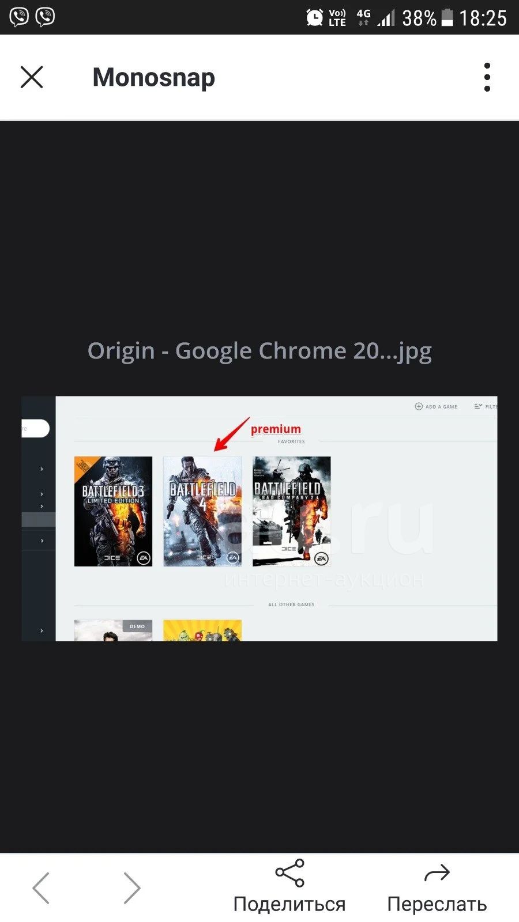Close the Monosnap page with the X
Viewport: 519px width, 922px height.
click(32, 77)
